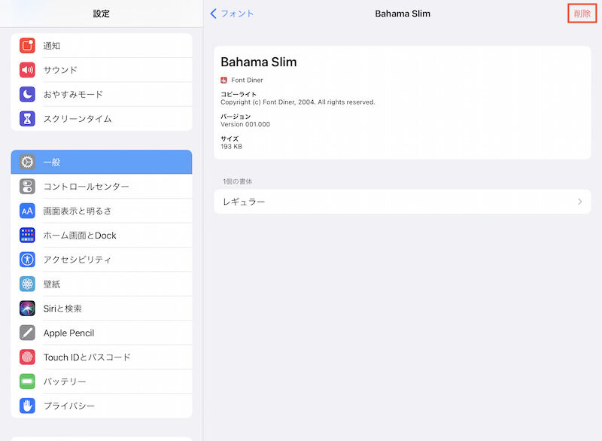Open the レギュラー typeface row chevron

pyautogui.click(x=579, y=202)
